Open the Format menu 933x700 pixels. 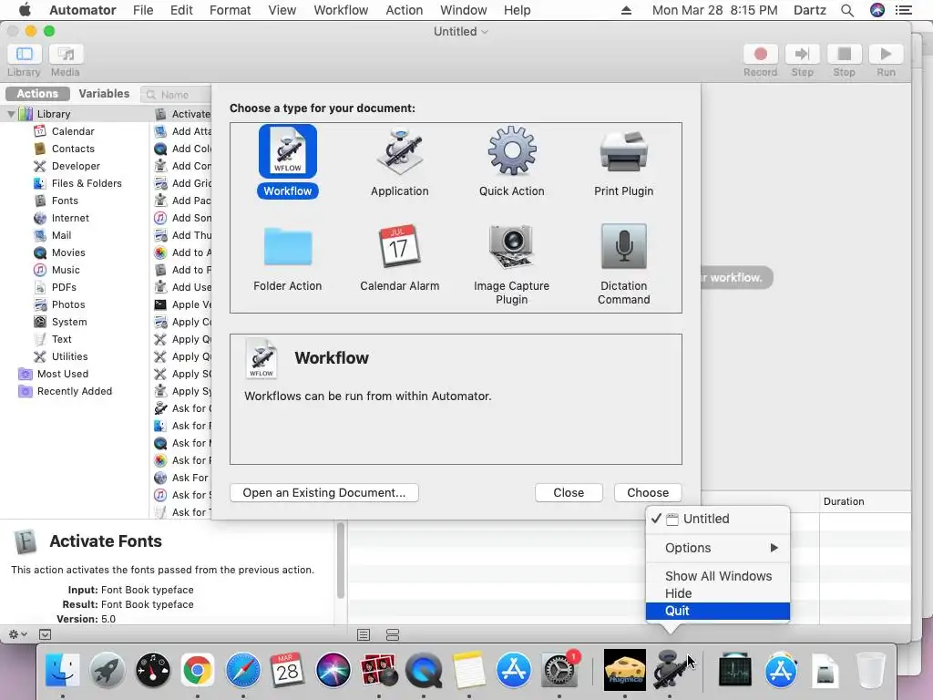coord(230,10)
